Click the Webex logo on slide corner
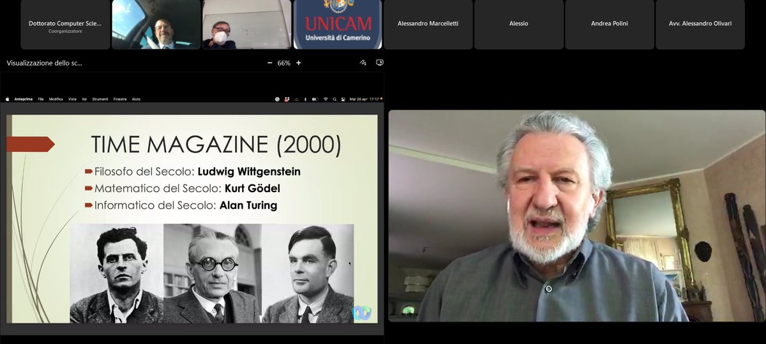The height and width of the screenshot is (344, 766). [361, 313]
